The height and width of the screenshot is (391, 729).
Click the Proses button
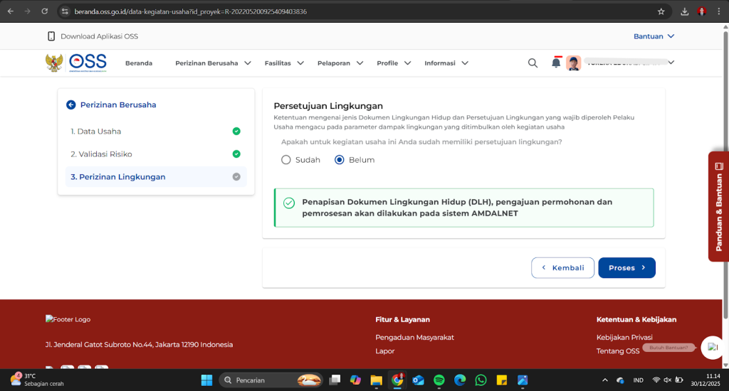pos(626,268)
